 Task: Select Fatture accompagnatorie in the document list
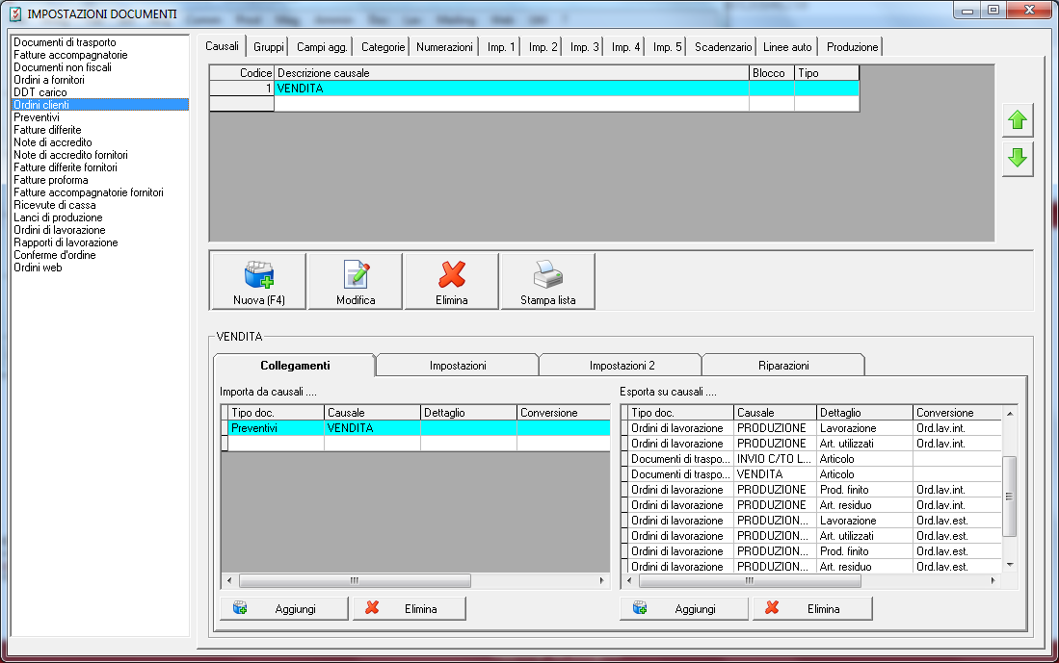click(70, 55)
